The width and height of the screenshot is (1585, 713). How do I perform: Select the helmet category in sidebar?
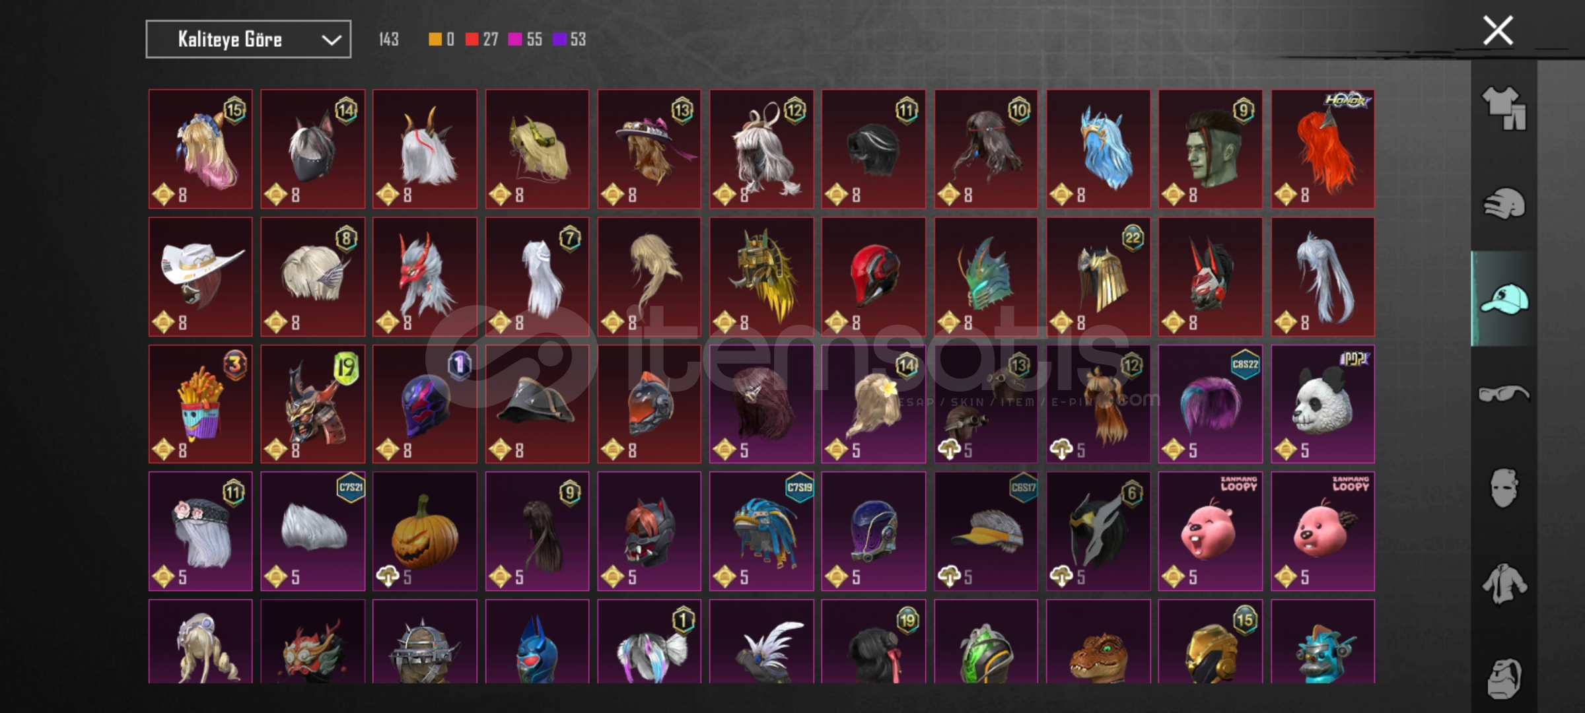1504,203
